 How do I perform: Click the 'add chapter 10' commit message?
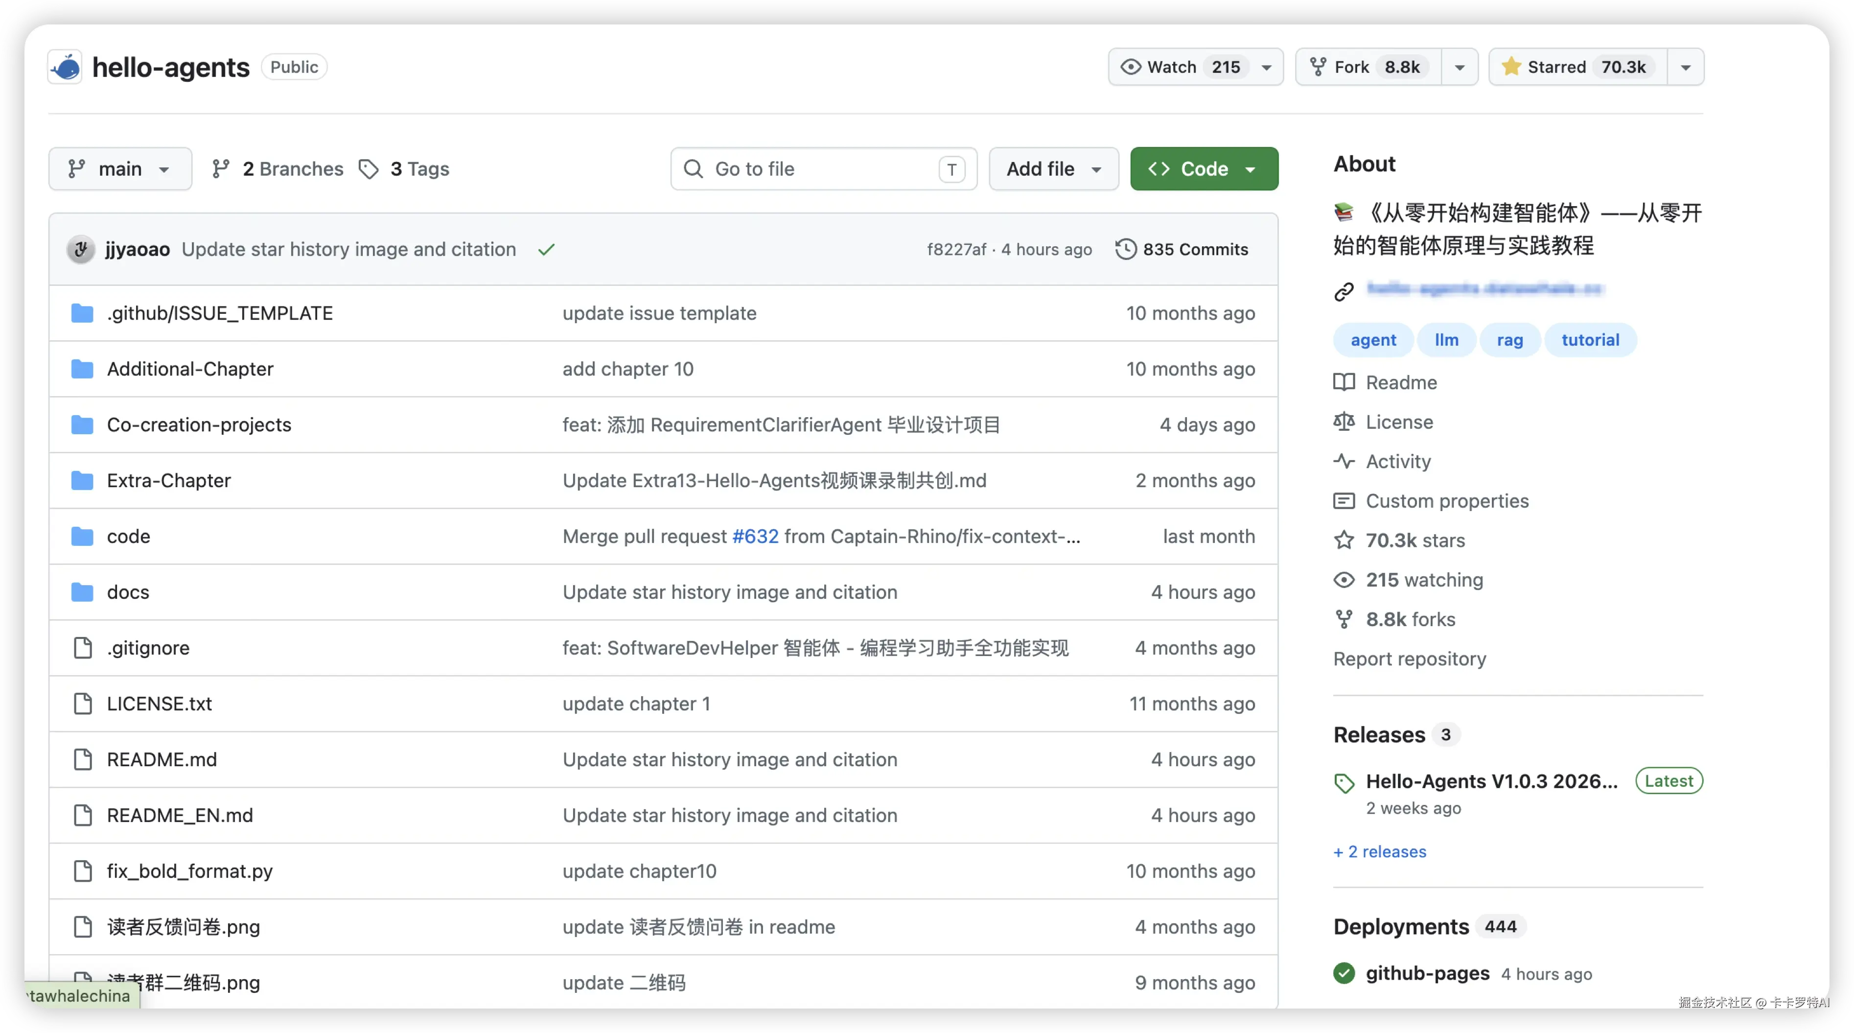pos(627,369)
